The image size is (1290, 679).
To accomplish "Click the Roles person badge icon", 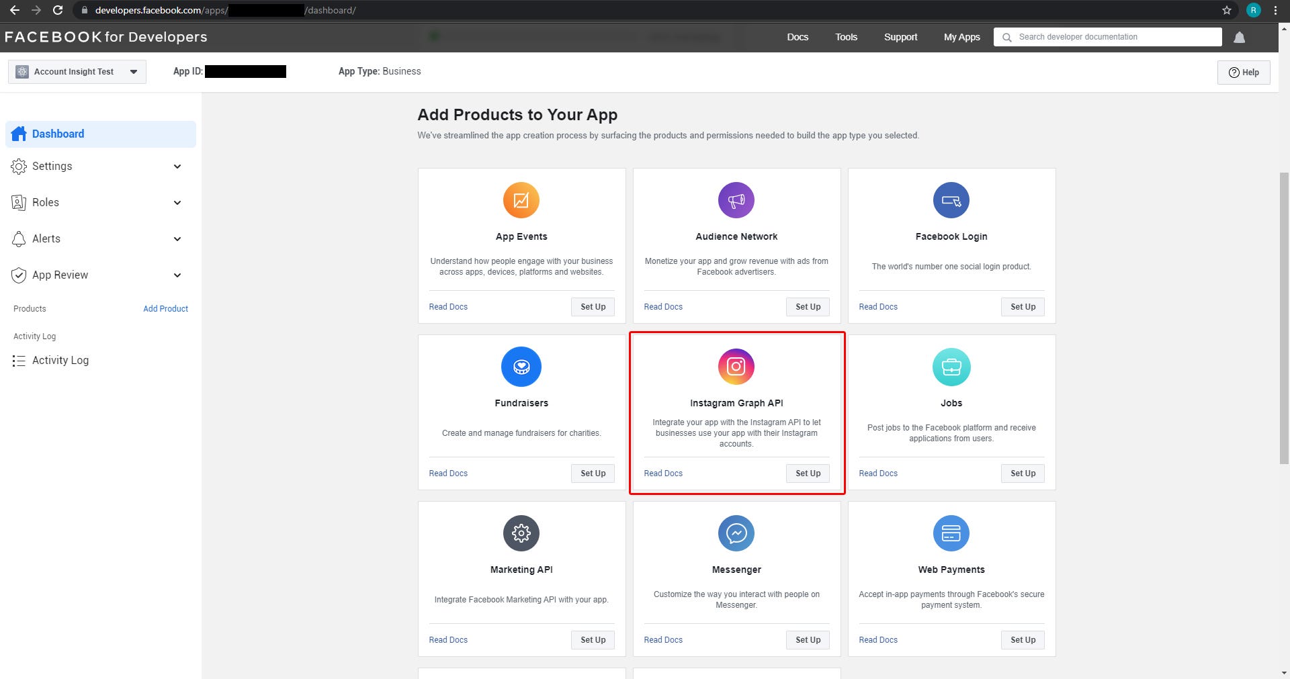I will coord(19,202).
